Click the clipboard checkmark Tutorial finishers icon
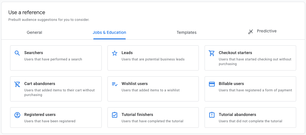This screenshot has height=135, width=306. [115, 115]
